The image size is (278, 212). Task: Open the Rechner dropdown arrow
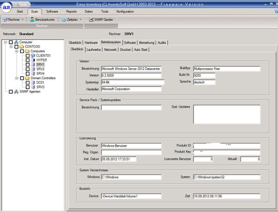click(x=23, y=19)
